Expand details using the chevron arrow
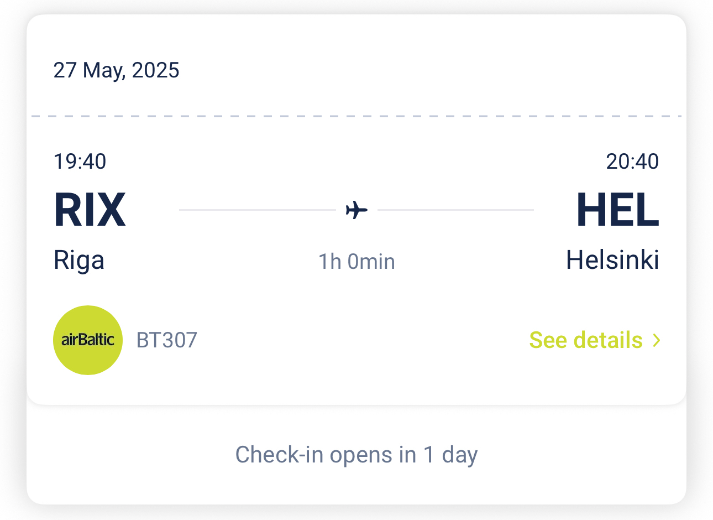 657,340
